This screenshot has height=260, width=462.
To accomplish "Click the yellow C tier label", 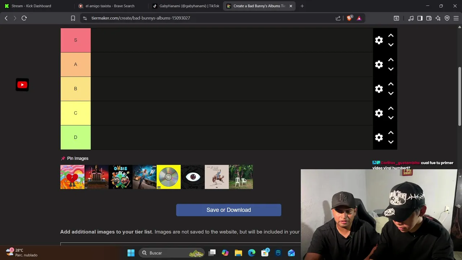I will (75, 113).
